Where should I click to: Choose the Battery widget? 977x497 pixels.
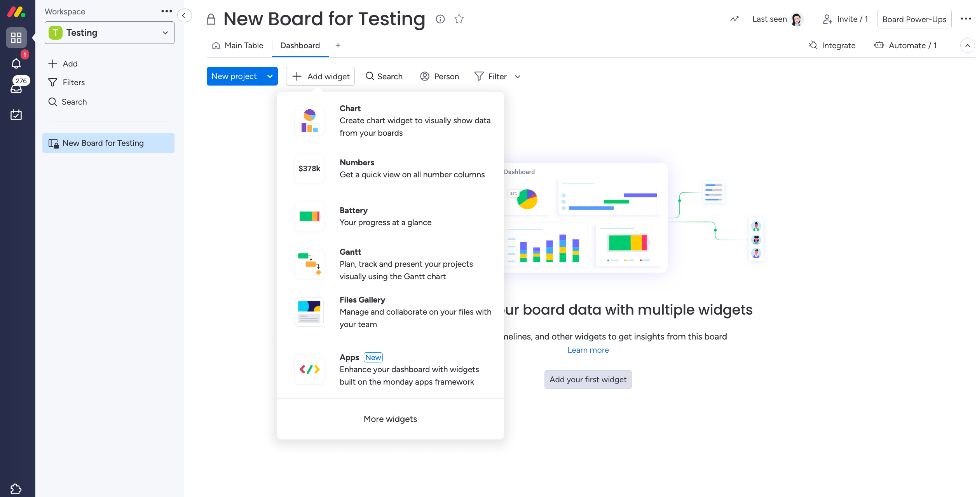[x=309, y=216]
